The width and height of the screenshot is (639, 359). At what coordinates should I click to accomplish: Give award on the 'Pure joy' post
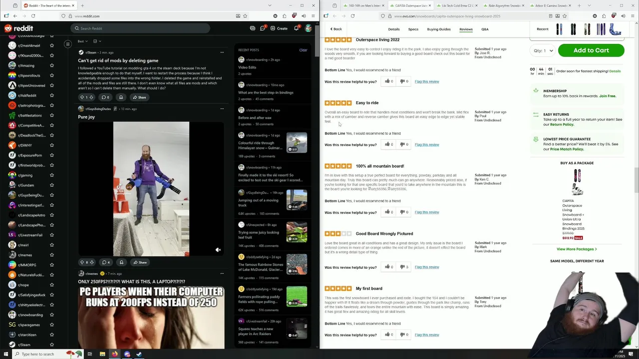coord(121,262)
